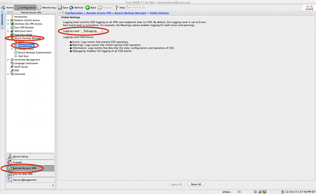Click the Help question mark icon
The height and width of the screenshot is (194, 316).
(117, 7)
